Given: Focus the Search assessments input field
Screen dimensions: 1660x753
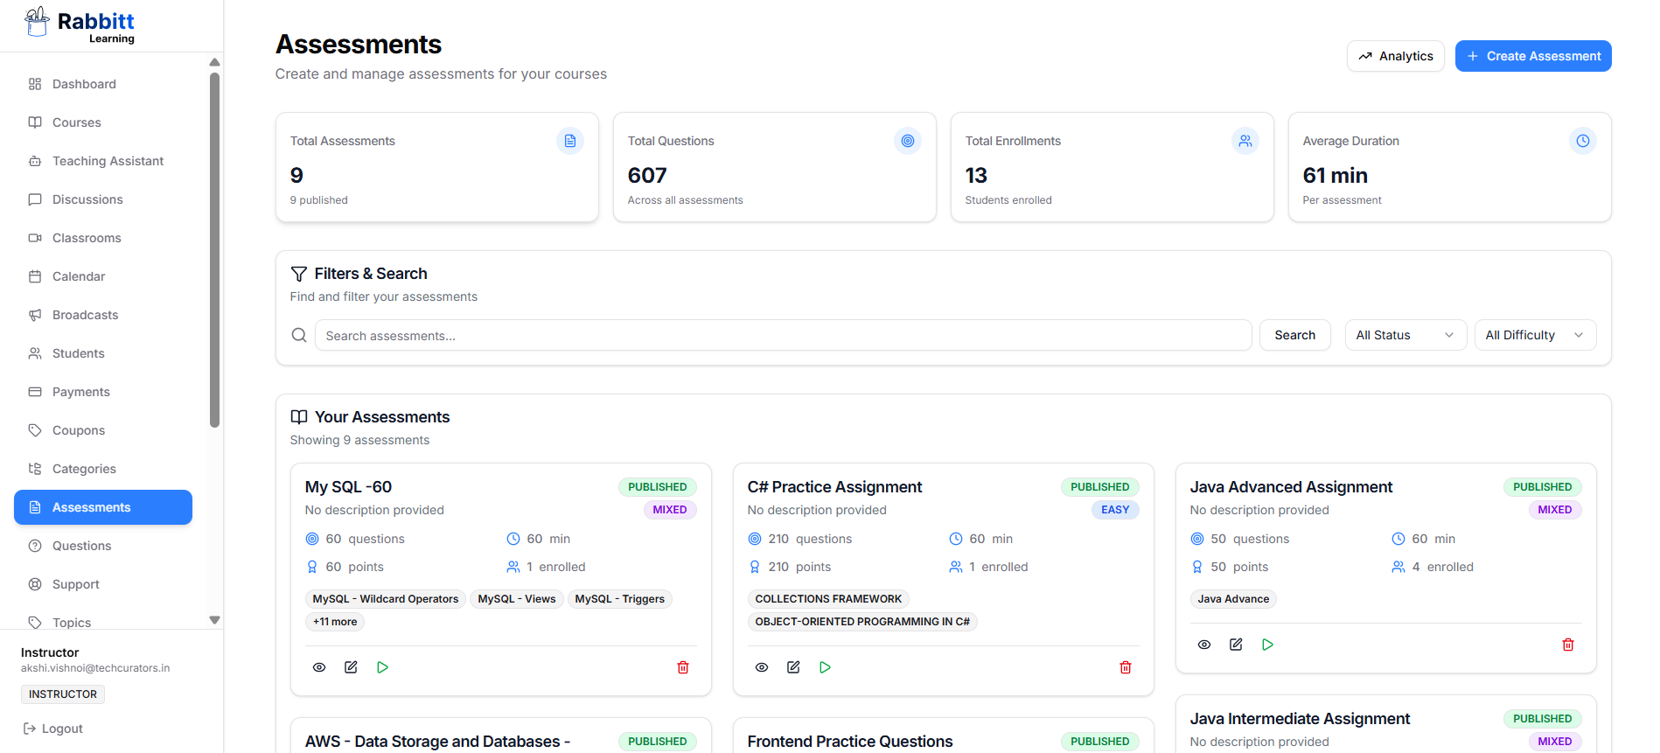Looking at the screenshot, I should click(783, 336).
